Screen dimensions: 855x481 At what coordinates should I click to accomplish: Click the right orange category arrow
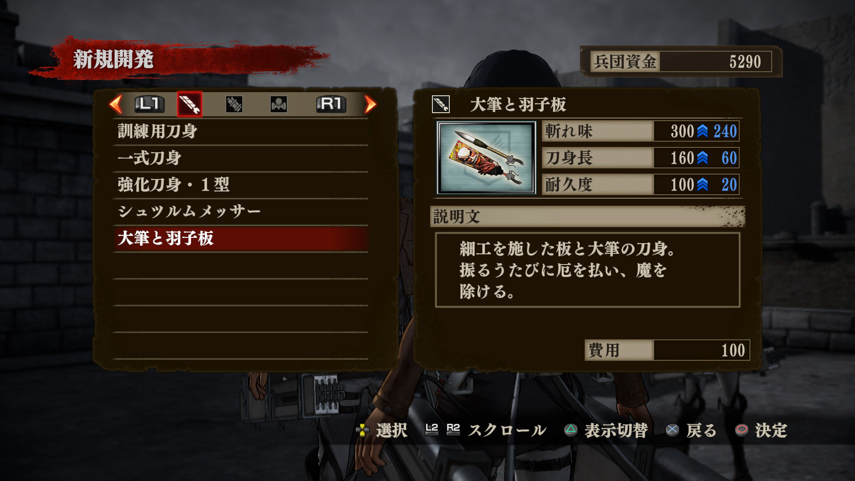click(x=370, y=104)
